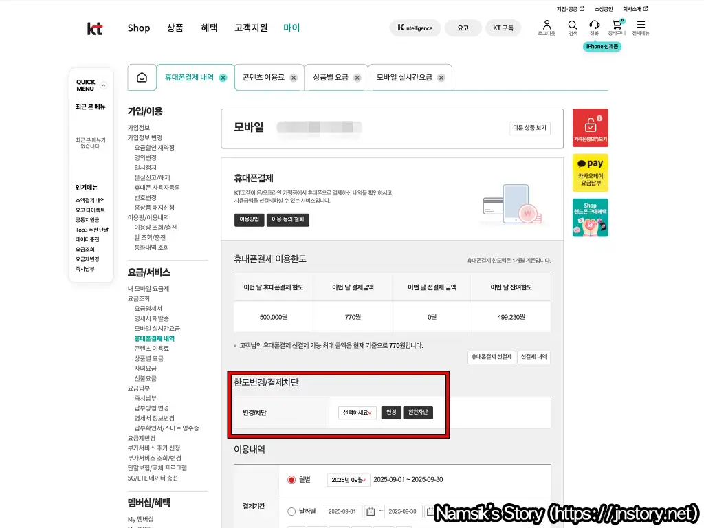Close the 콘텐츠 이용료 tab
The width and height of the screenshot is (704, 528).
[x=294, y=78]
